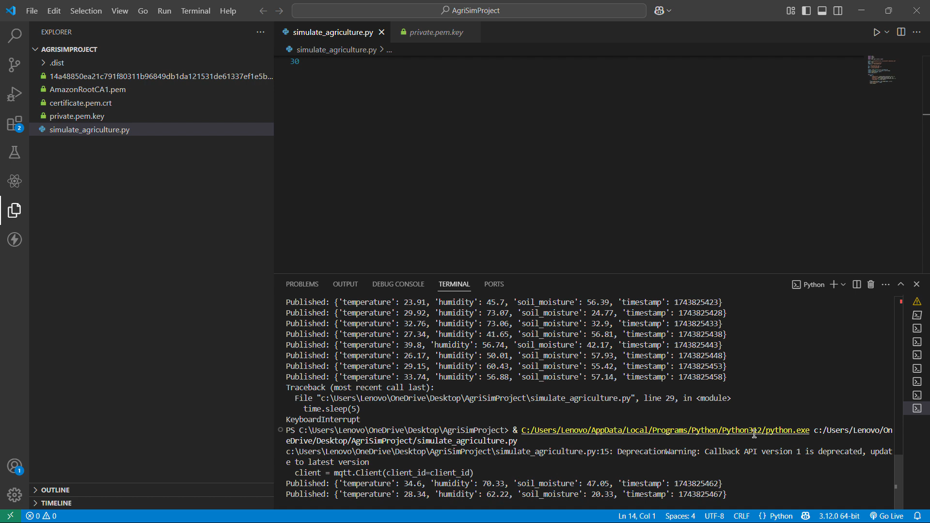
Task: Switch to the OUTPUT panel tab
Action: pos(345,284)
